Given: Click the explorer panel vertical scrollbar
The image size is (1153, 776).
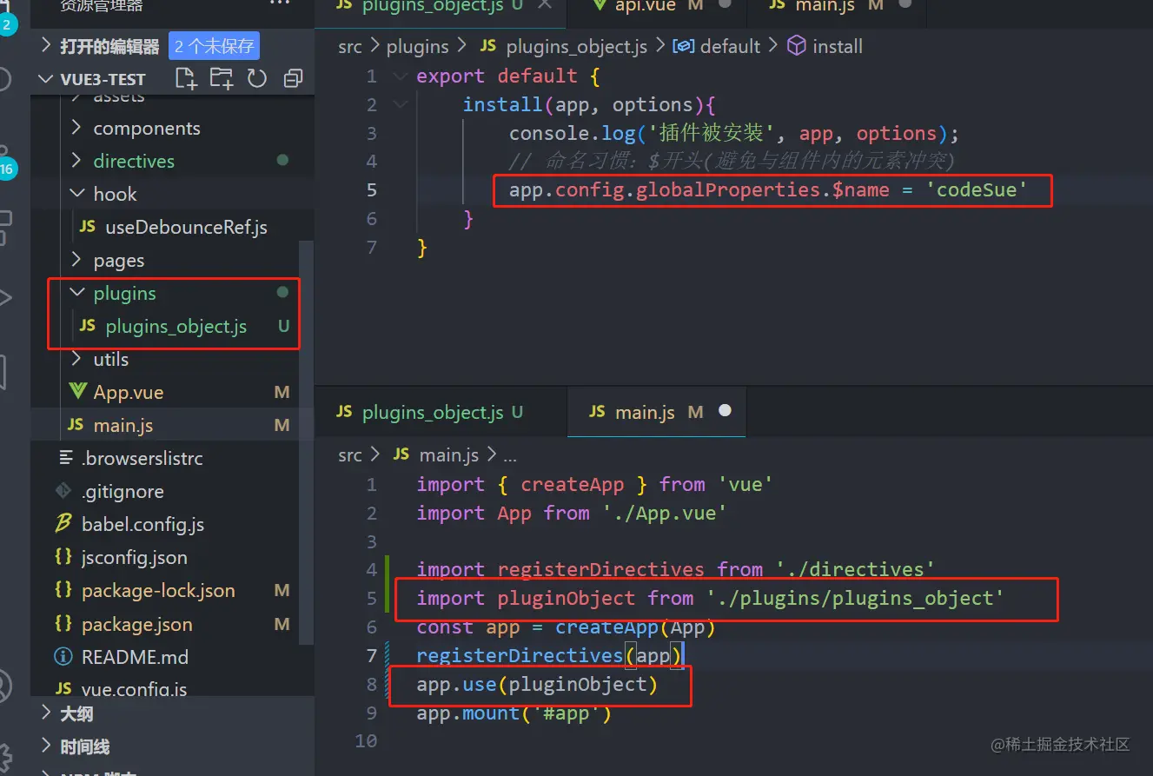Looking at the screenshot, I should pos(306,443).
